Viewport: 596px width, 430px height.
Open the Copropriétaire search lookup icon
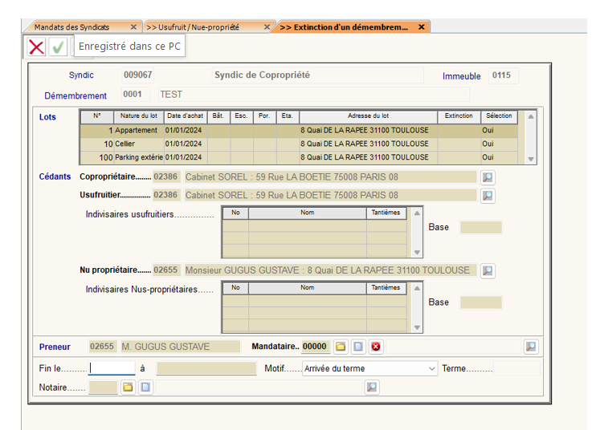tap(488, 177)
